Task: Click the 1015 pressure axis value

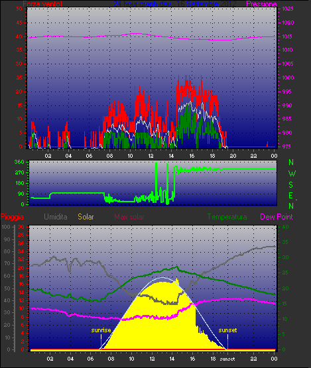Action: (x=288, y=36)
